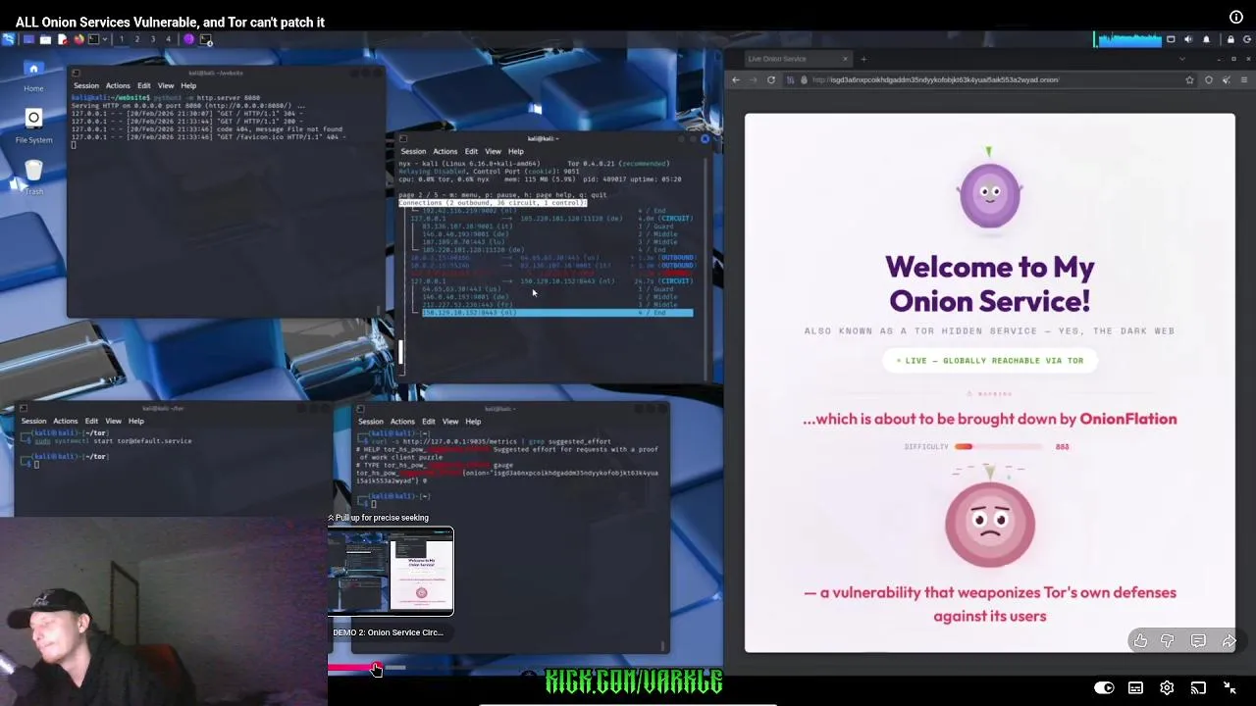Click lock screen icon in system panel

(x=1230, y=39)
